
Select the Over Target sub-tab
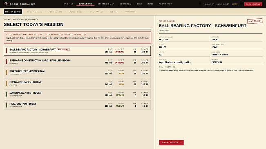coord(96,12)
